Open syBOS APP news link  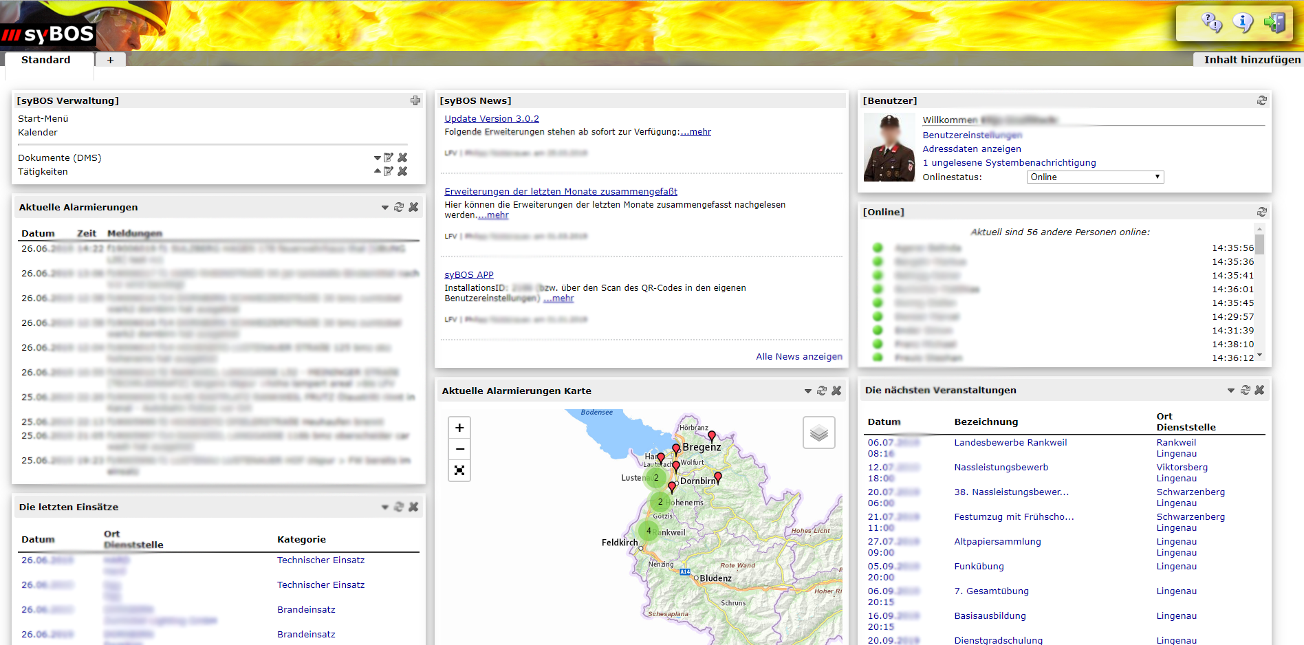(469, 275)
